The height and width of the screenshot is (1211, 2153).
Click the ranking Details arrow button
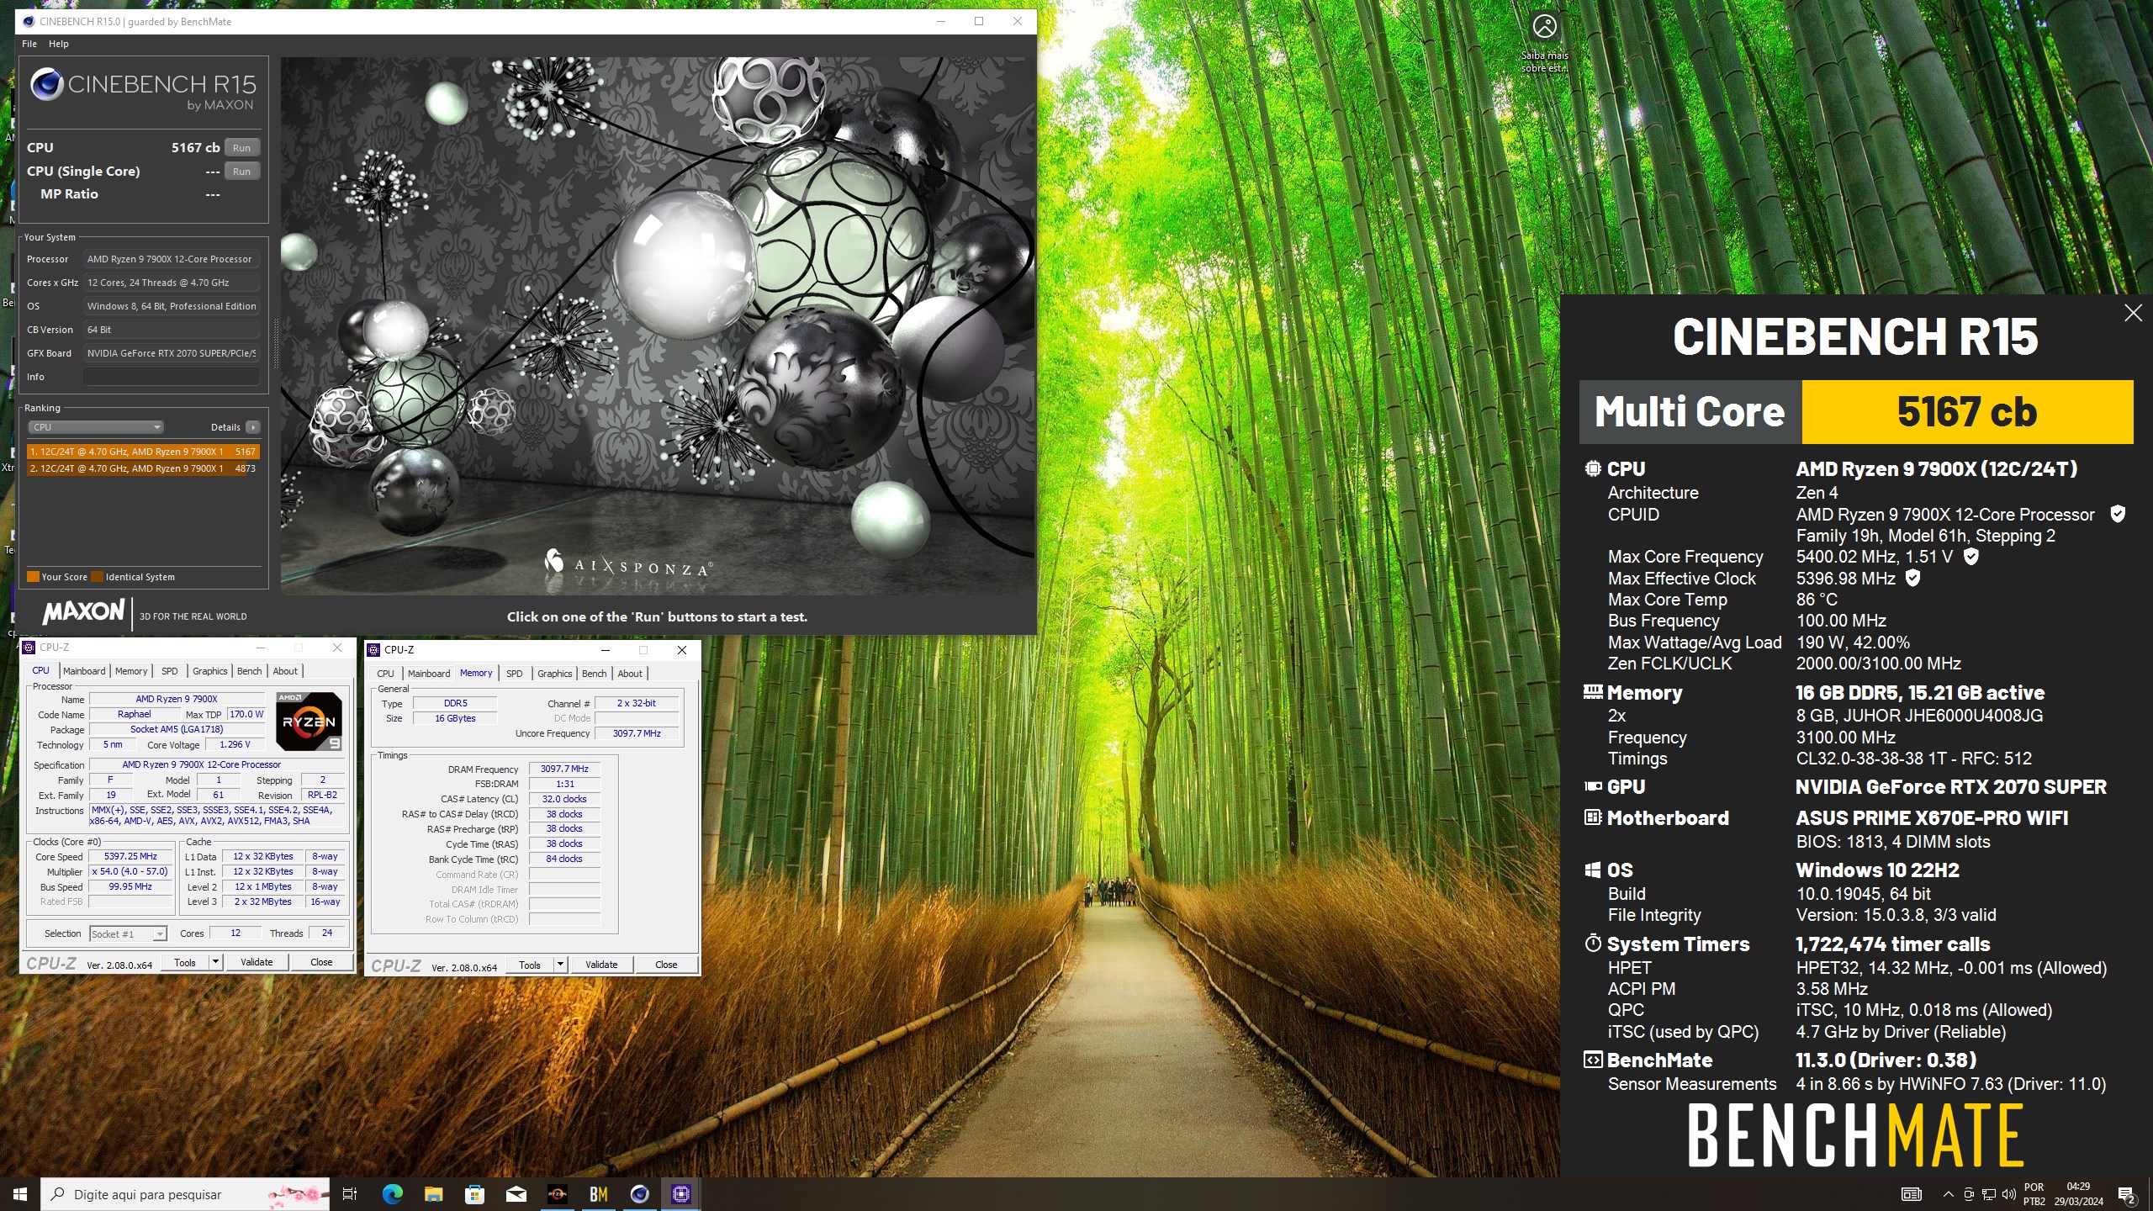[252, 427]
